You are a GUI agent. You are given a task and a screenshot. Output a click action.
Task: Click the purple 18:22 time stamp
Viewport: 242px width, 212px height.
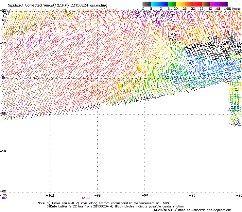[x=86, y=198]
